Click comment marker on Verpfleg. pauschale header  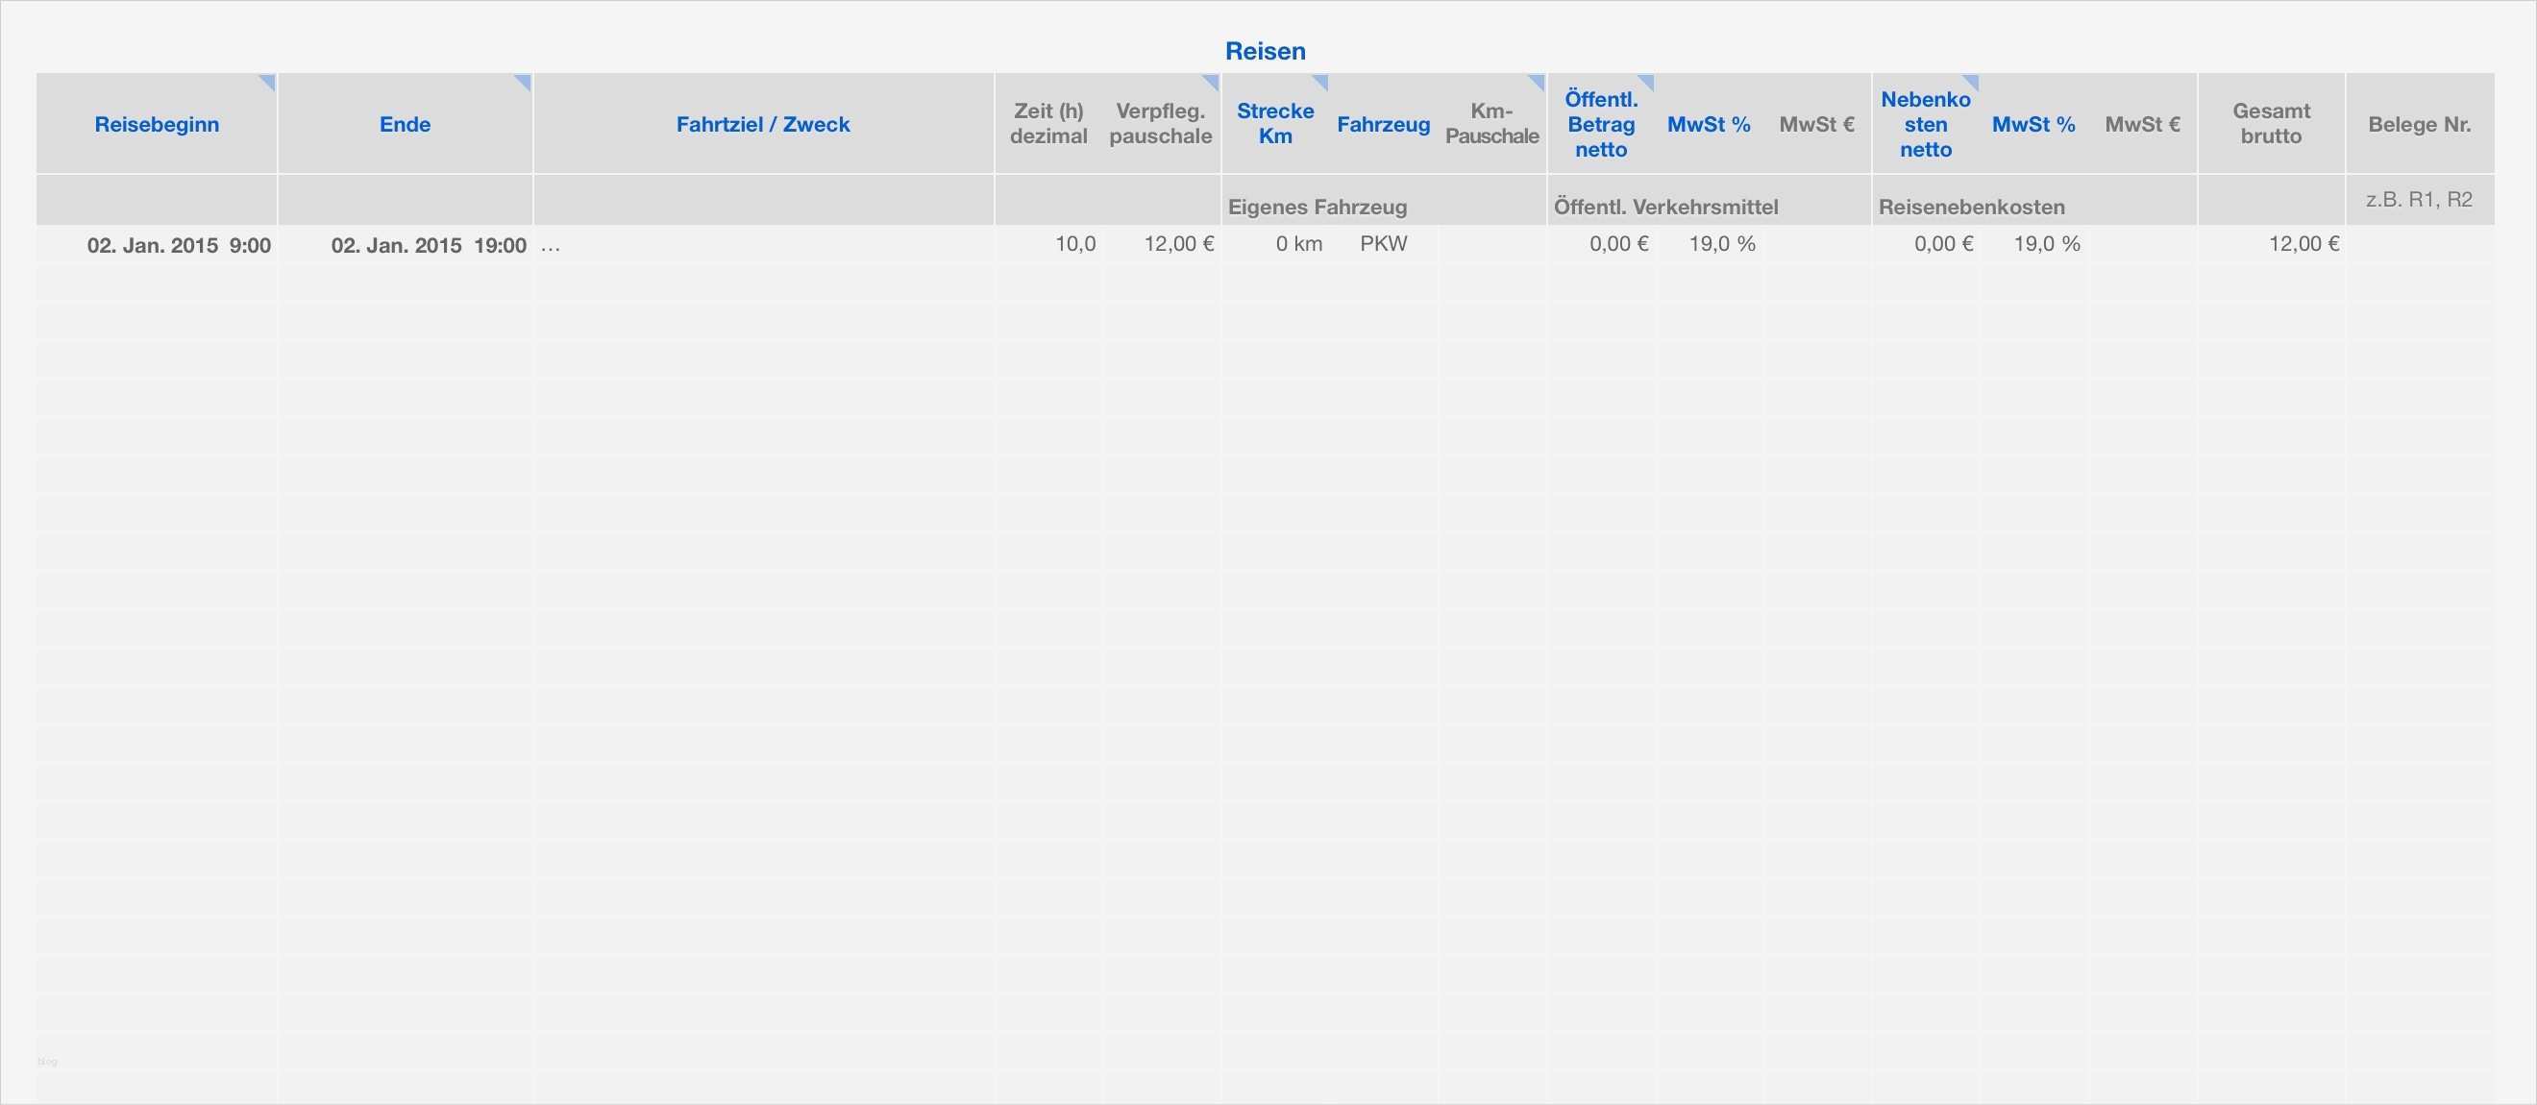point(1213,81)
